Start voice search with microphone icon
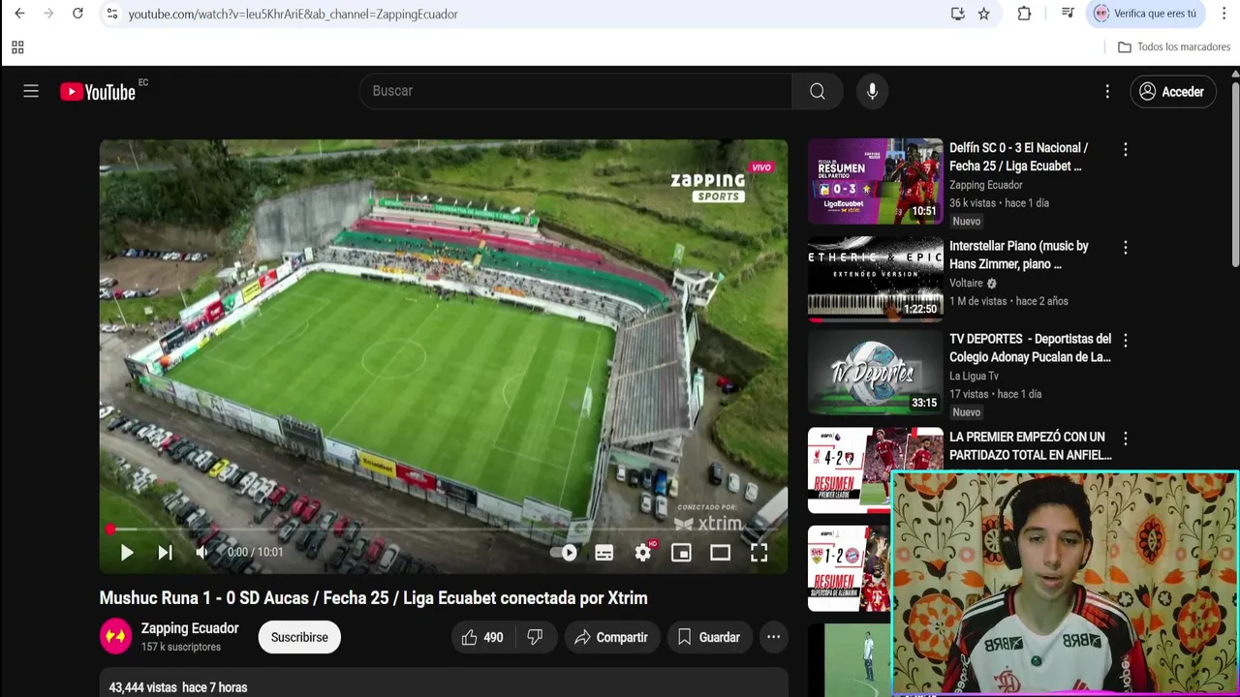Image resolution: width=1240 pixels, height=697 pixels. pyautogui.click(x=873, y=91)
